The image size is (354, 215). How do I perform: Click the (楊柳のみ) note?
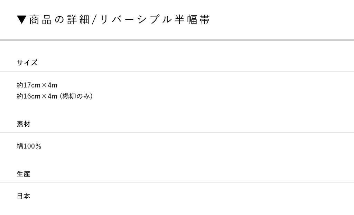pos(76,96)
